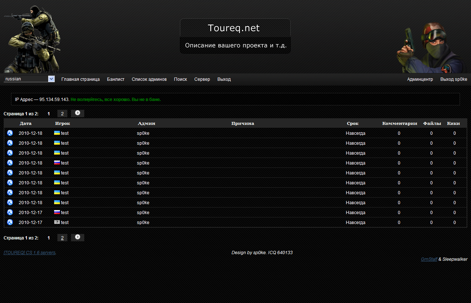Open Админцентр in the top right
The width and height of the screenshot is (471, 303).
click(x=420, y=79)
